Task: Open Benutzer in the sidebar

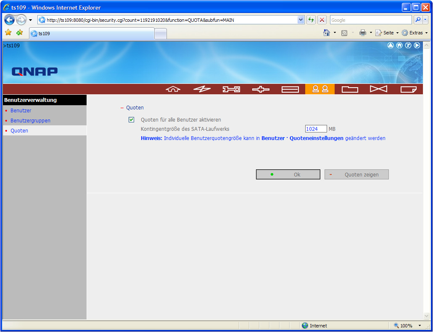Action: [x=21, y=111]
